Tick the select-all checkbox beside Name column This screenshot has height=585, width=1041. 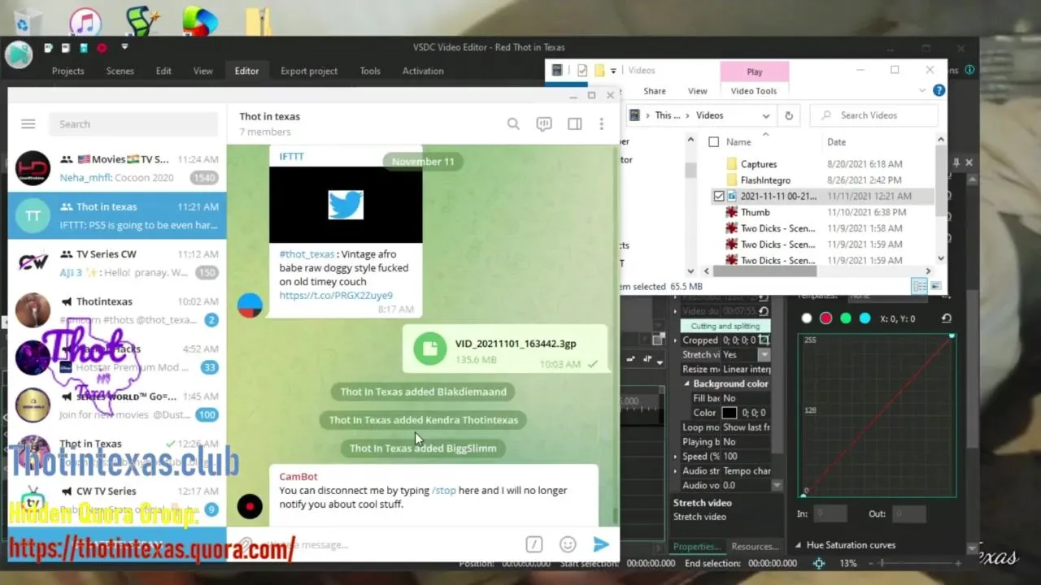[714, 142]
